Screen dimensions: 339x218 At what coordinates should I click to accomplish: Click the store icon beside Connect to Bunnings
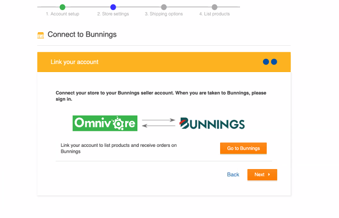pos(41,35)
